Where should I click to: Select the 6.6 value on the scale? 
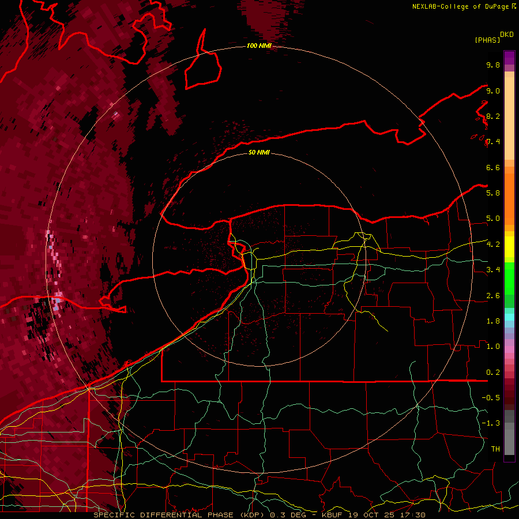click(x=493, y=167)
